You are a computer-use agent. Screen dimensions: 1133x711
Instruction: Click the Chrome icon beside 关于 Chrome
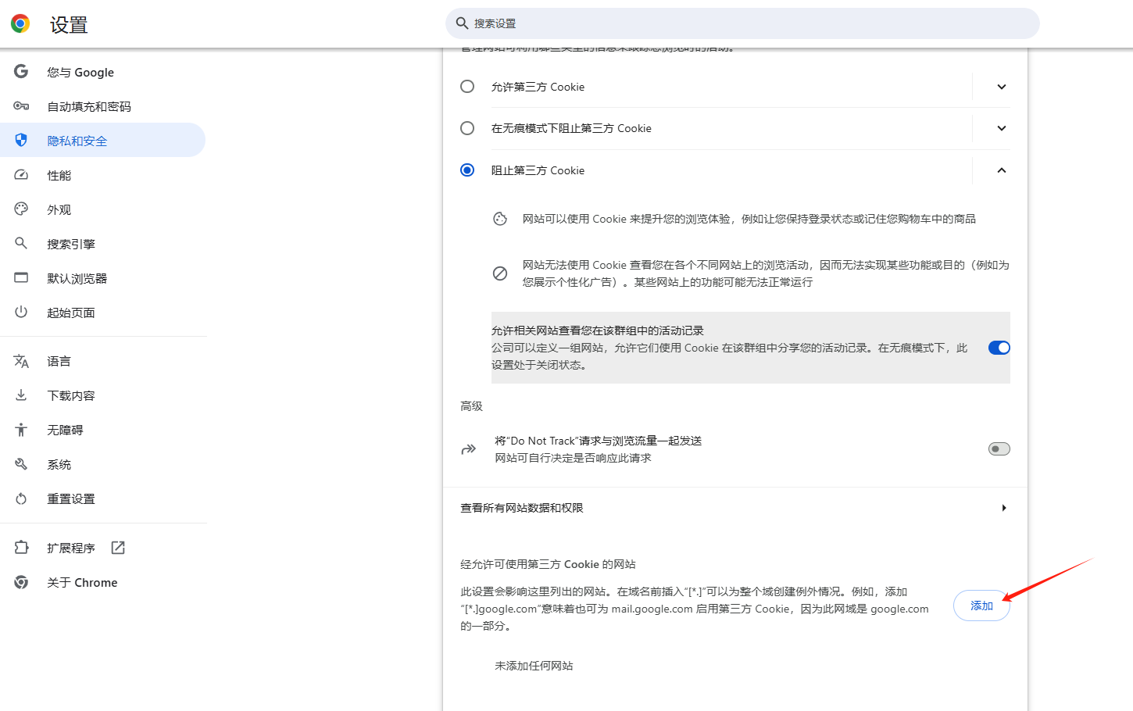(21, 582)
